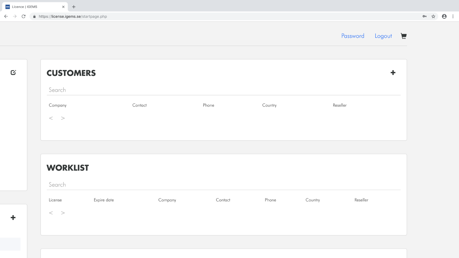Image resolution: width=459 pixels, height=258 pixels.
Task: Close the Licence | IGEMS tab
Action: coord(63,7)
